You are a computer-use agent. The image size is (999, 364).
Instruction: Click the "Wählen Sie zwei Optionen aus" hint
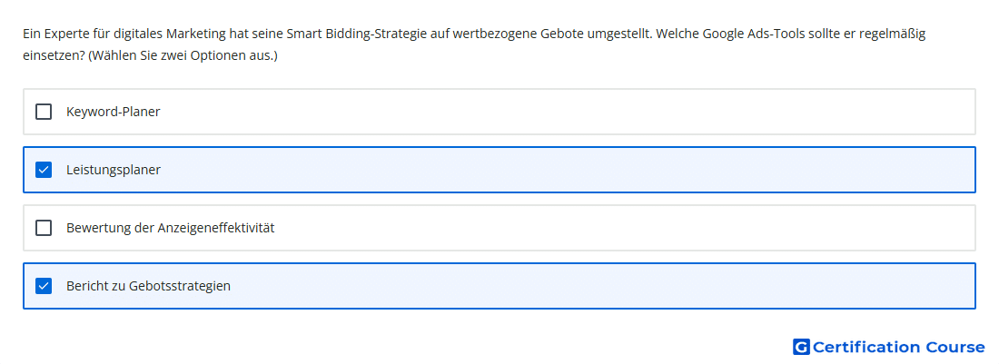(183, 56)
